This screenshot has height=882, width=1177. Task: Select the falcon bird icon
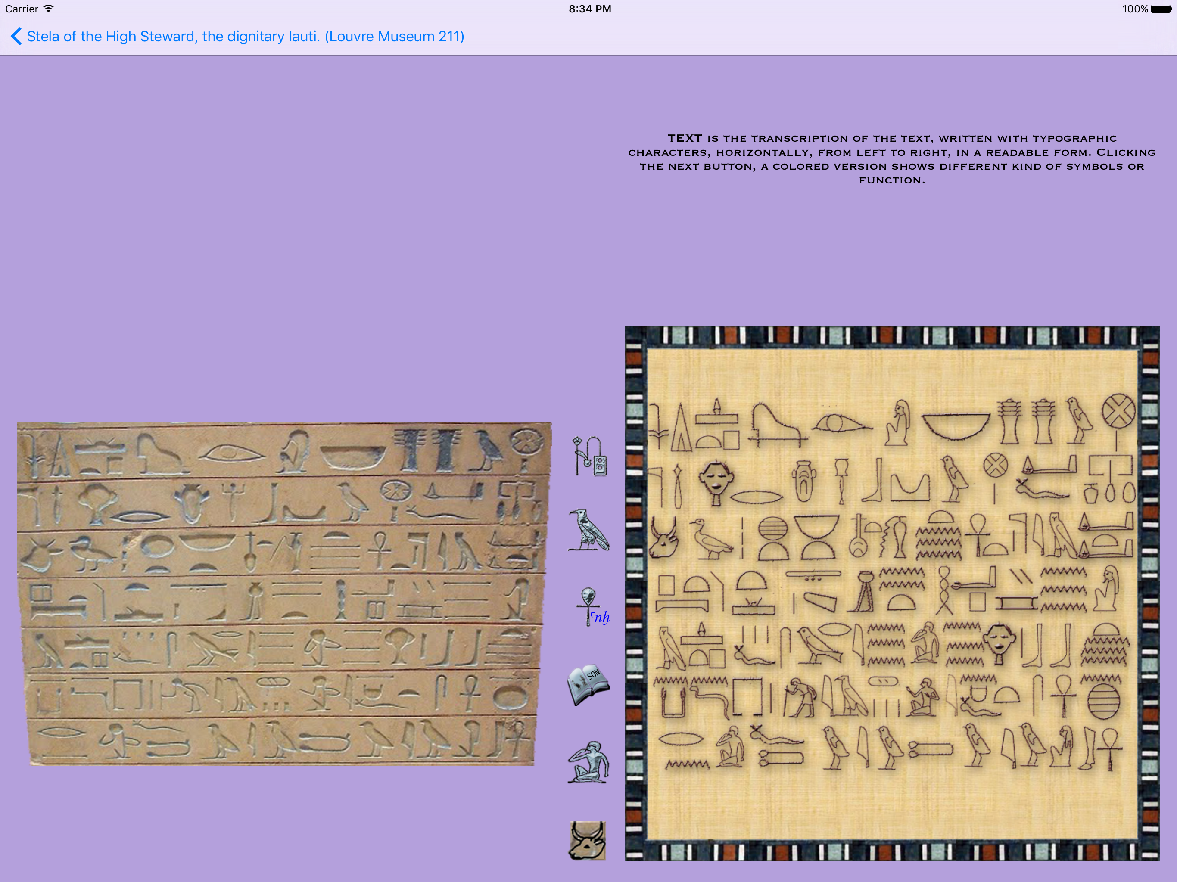point(588,530)
